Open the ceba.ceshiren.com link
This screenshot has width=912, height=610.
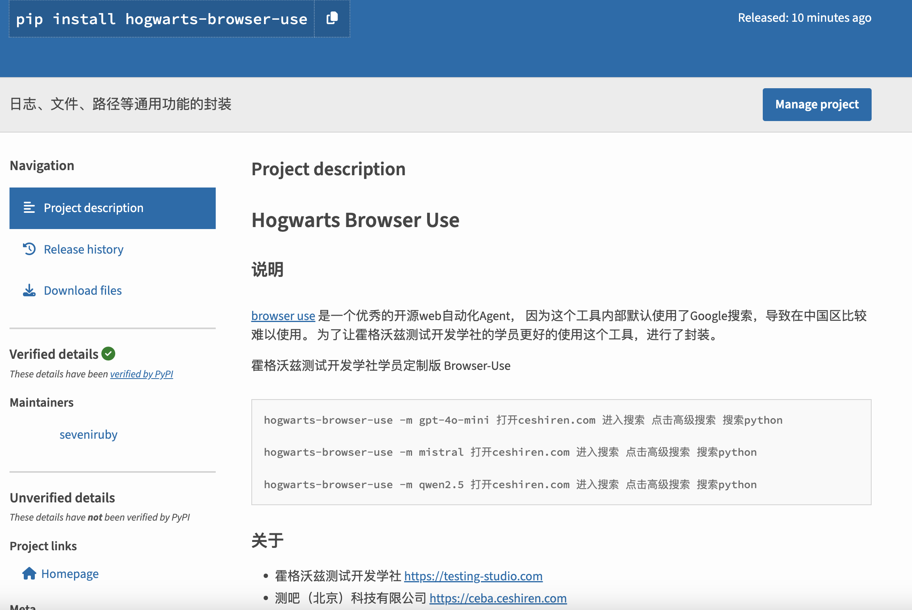pyautogui.click(x=498, y=598)
